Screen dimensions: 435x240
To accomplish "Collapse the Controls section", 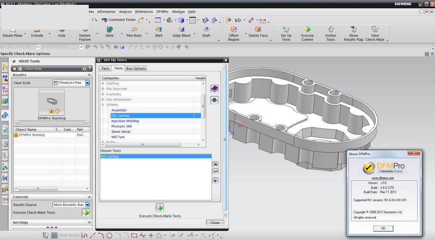I will pyautogui.click(x=89, y=197).
